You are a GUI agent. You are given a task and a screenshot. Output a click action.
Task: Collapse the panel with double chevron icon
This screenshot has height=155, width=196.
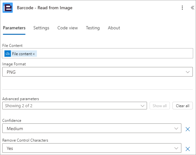(x=192, y=8)
